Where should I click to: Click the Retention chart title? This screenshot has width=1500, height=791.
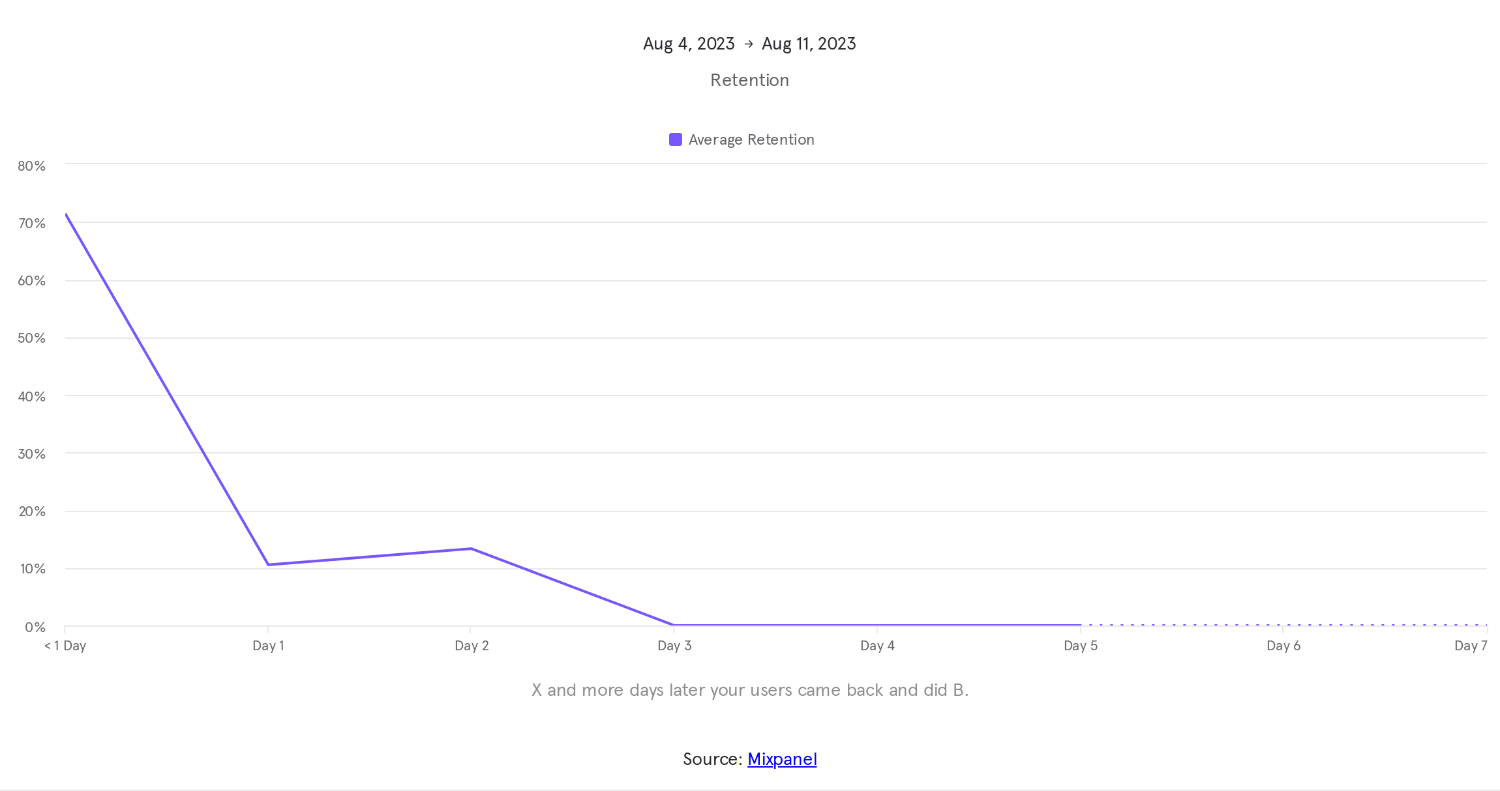point(749,80)
